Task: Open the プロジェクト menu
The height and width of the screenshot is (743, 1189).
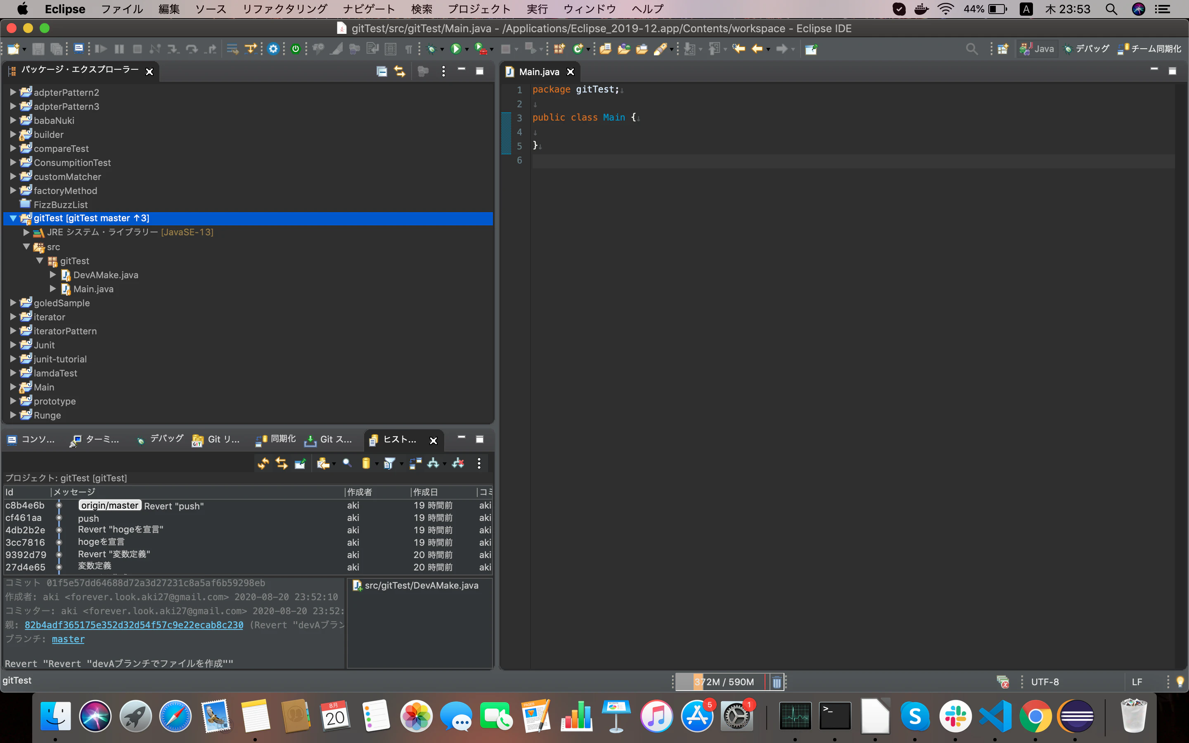Action: click(x=479, y=9)
